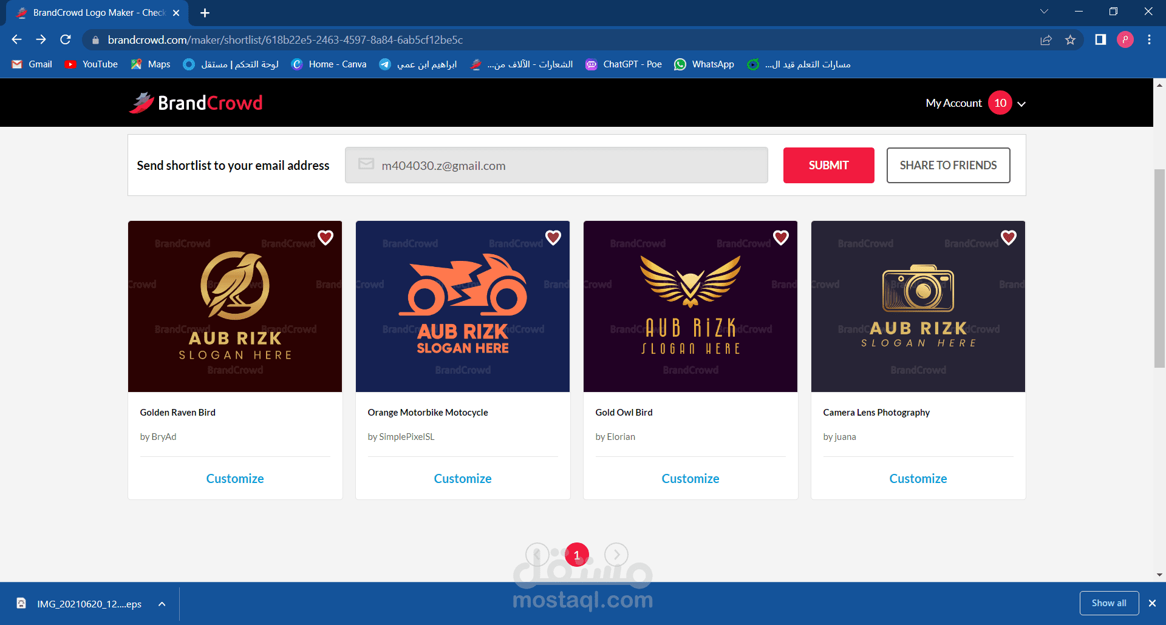Image resolution: width=1166 pixels, height=625 pixels.
Task: Open the Gmail bookmark
Action: (32, 64)
